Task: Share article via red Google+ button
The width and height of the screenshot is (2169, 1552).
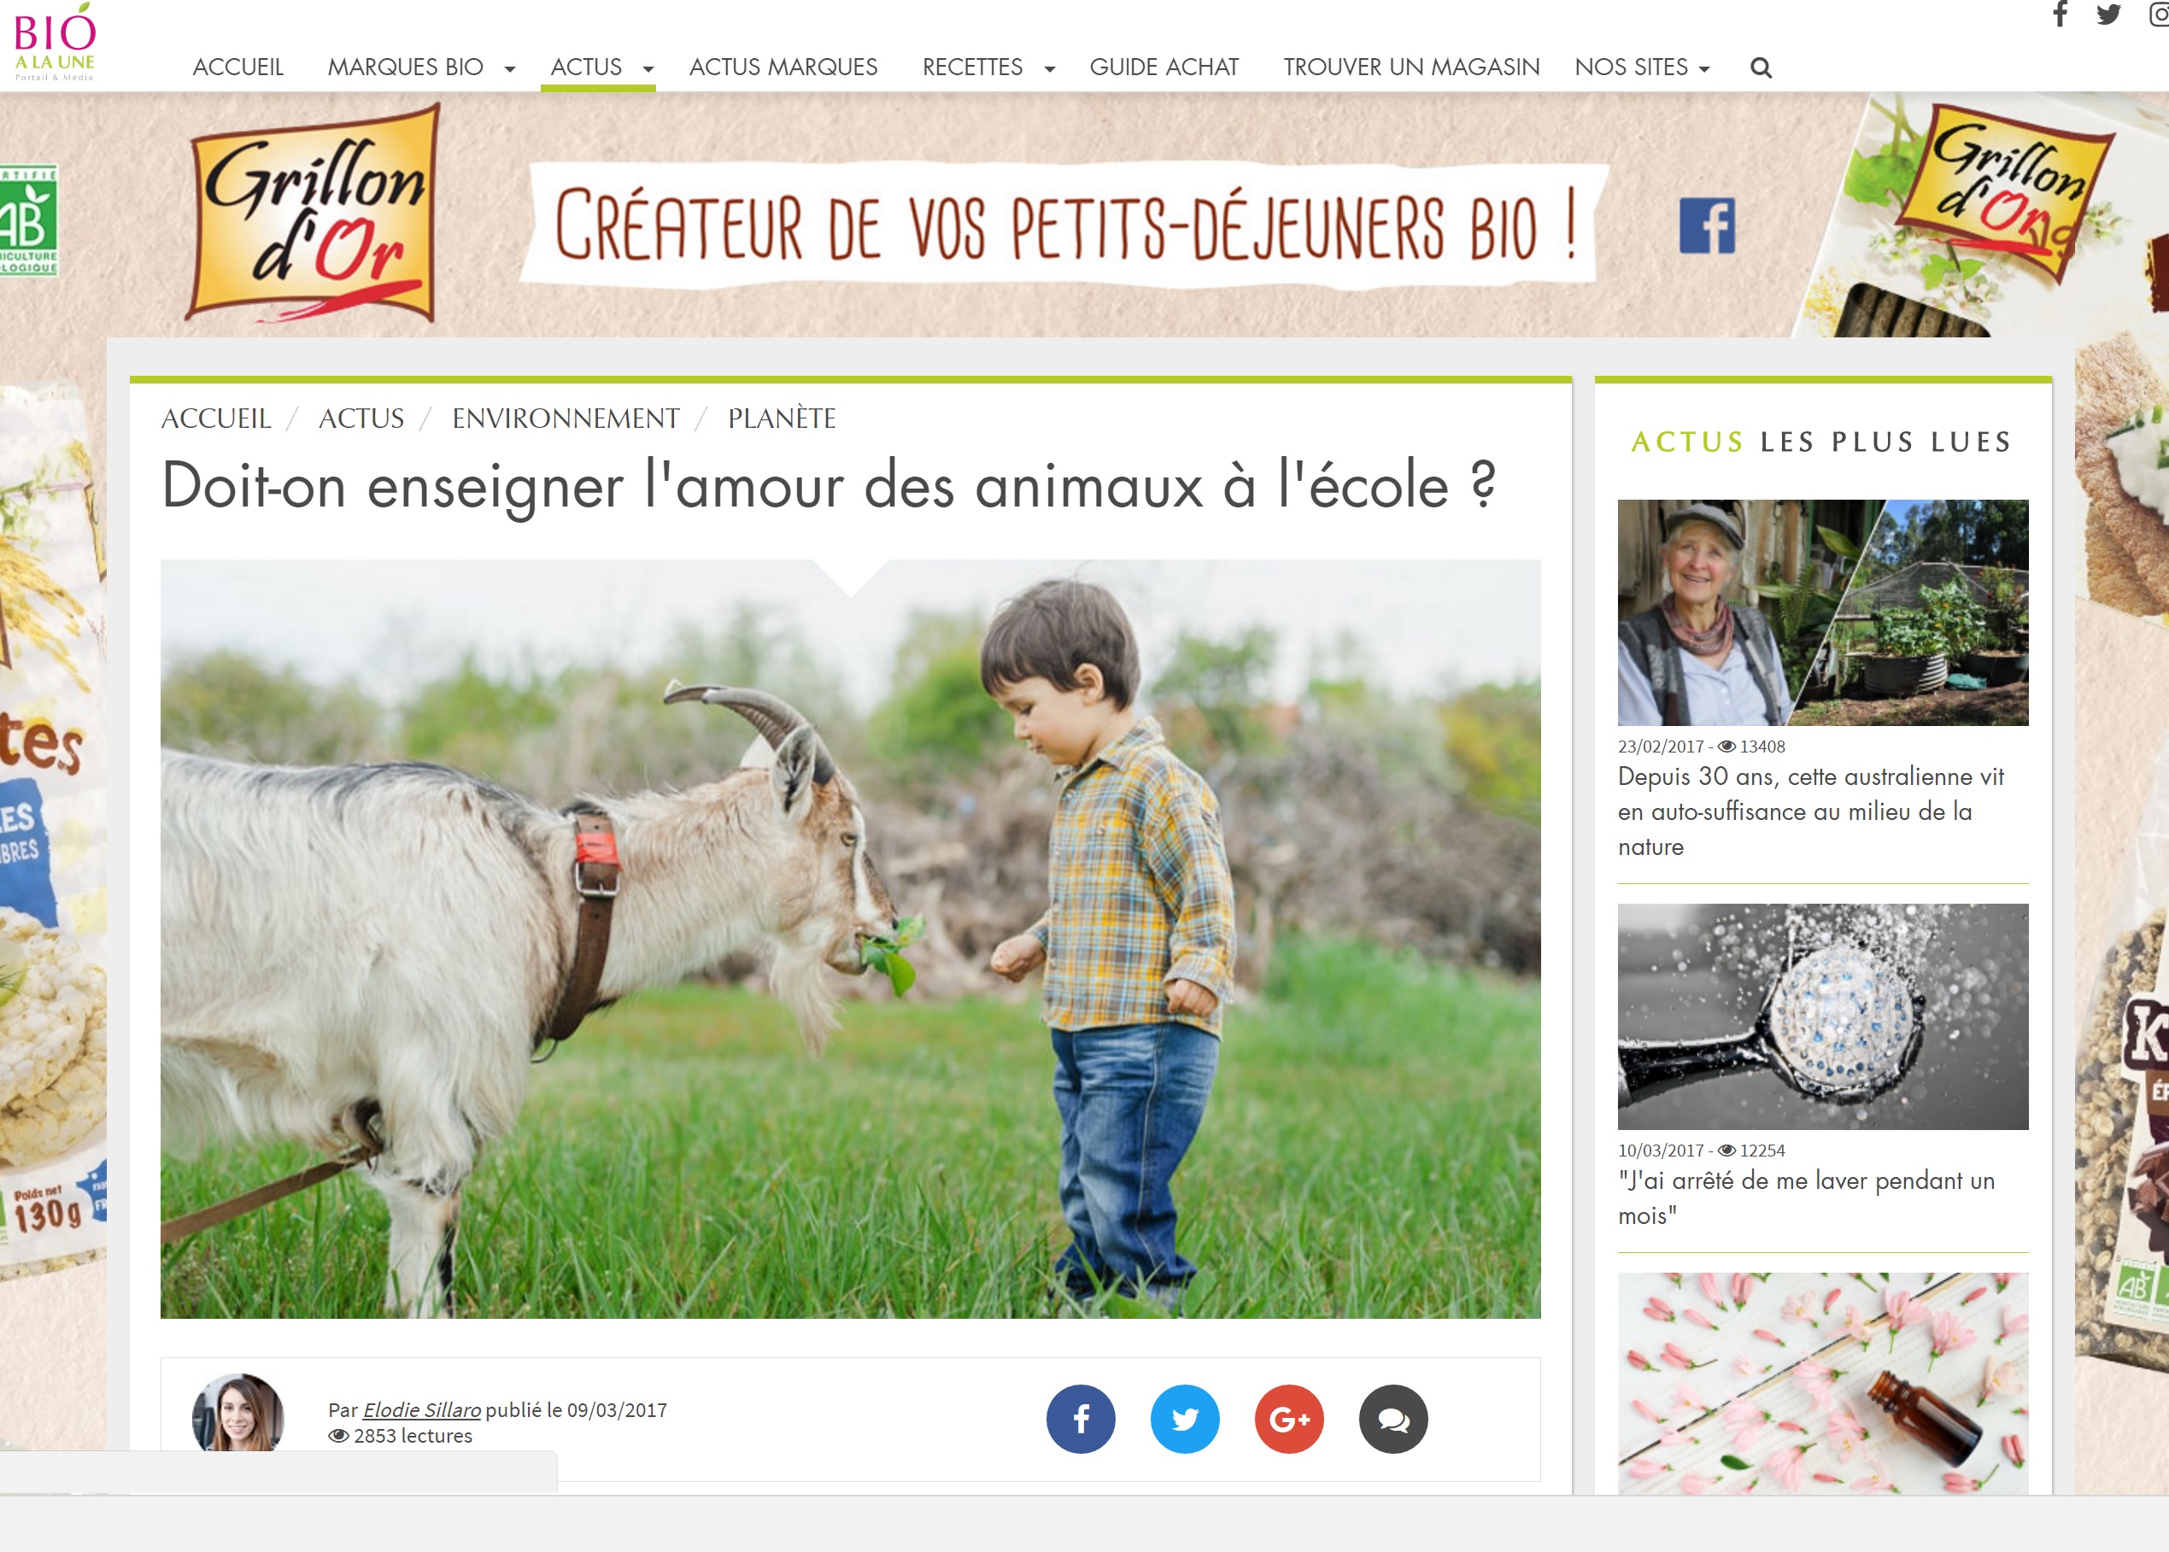Action: (x=1289, y=1418)
